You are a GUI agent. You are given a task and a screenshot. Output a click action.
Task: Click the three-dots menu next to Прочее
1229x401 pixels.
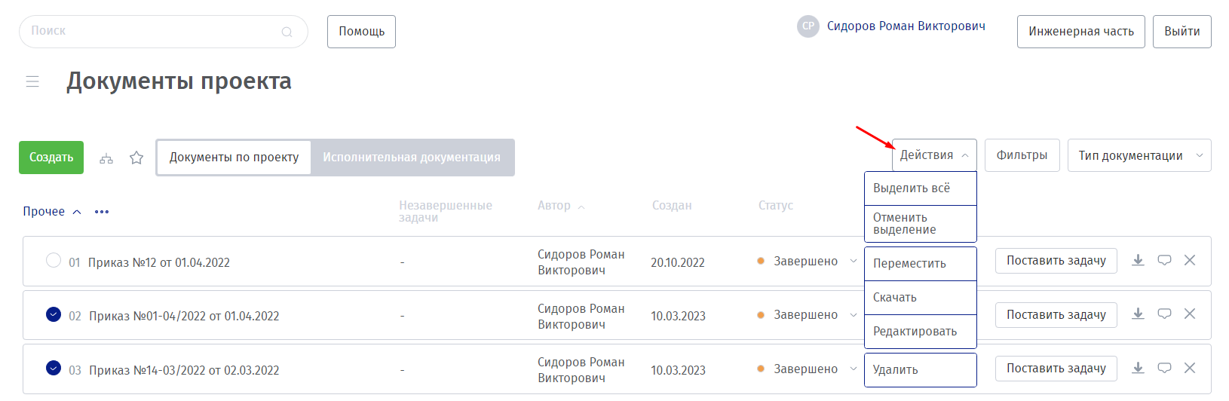point(102,212)
